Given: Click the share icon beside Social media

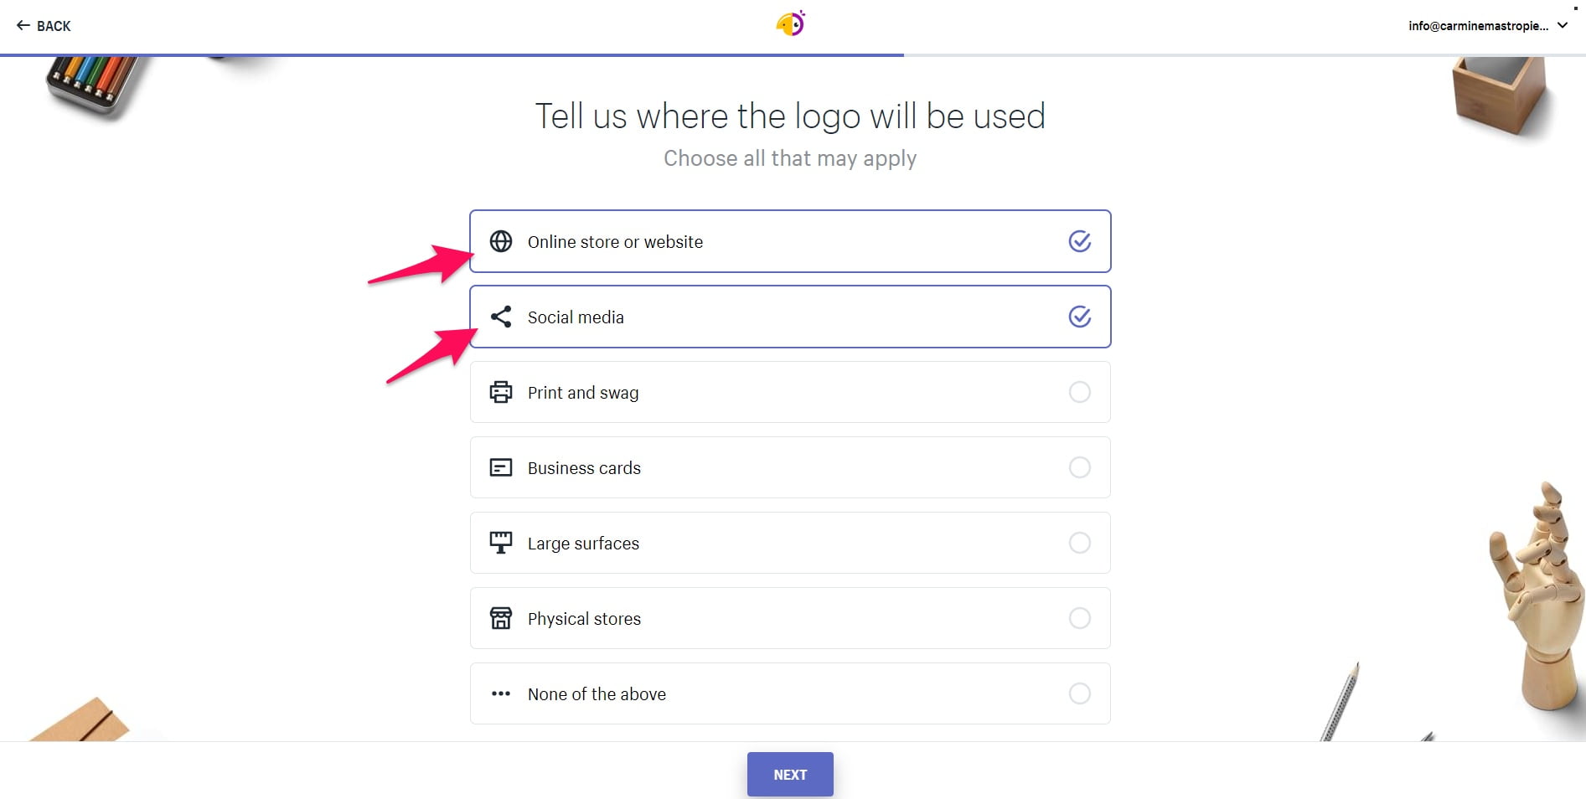Looking at the screenshot, I should [501, 317].
